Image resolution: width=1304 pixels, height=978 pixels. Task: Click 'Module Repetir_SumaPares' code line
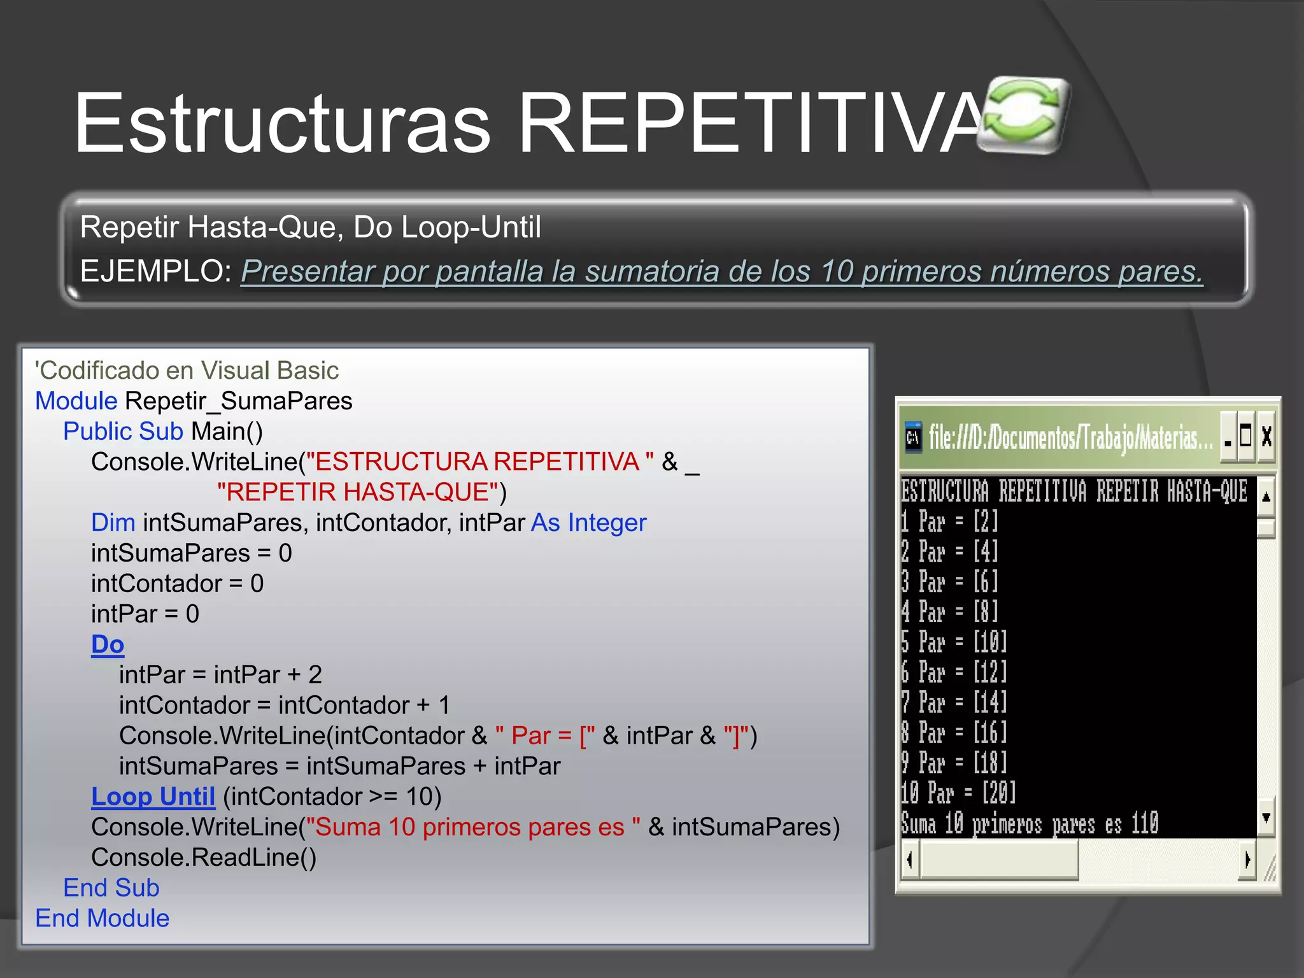[194, 401]
